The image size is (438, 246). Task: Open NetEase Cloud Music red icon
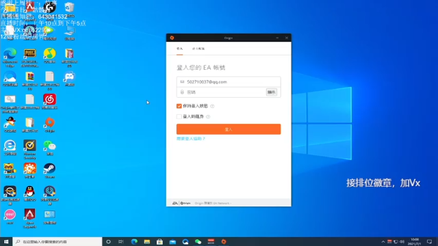pos(49,100)
